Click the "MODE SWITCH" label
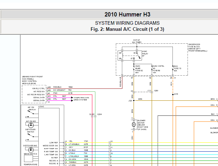218x166 pixels. [30, 154]
